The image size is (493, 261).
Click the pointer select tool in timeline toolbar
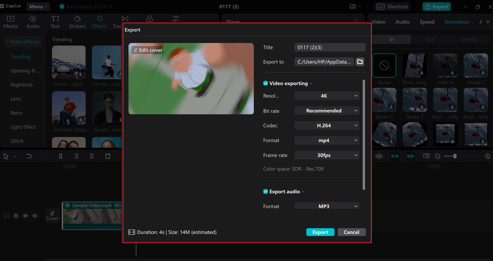click(6, 156)
